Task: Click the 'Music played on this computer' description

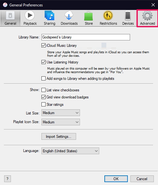Action: pyautogui.click(x=99, y=70)
